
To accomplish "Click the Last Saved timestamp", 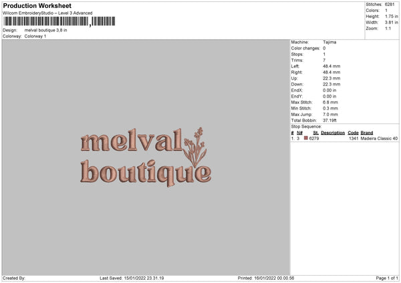I will pos(132,278).
